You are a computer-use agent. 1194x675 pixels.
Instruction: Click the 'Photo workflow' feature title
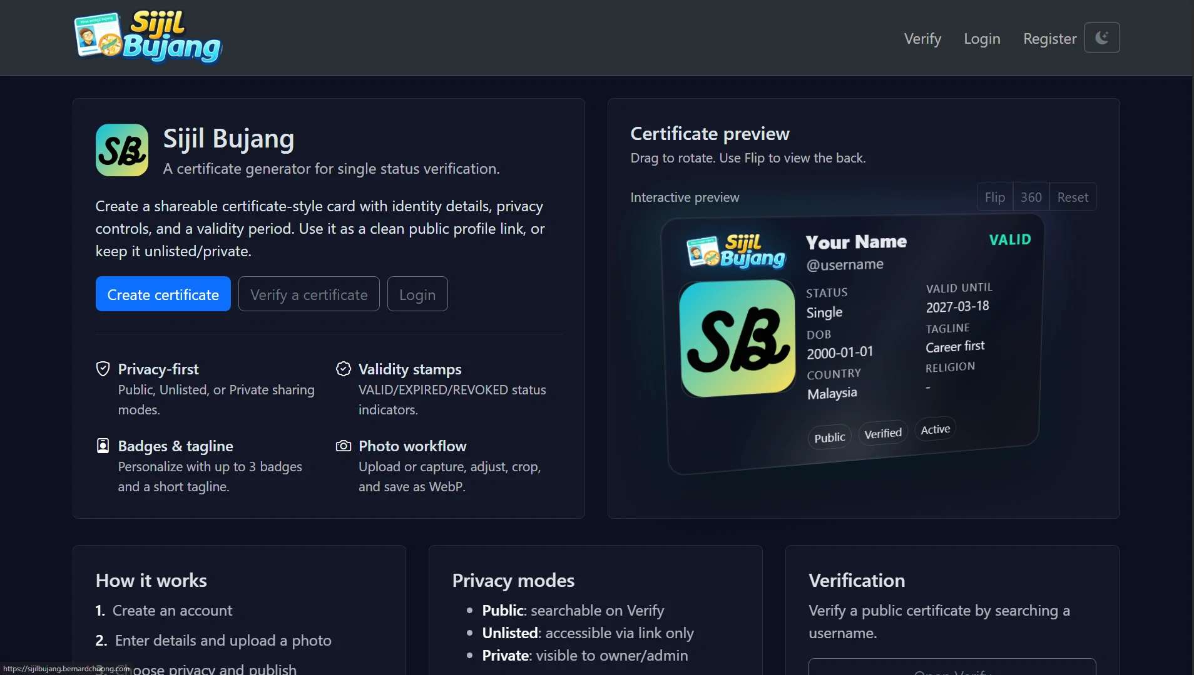point(412,446)
